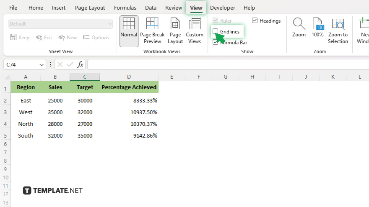Select column E header
The height and width of the screenshot is (207, 369).
172,77
